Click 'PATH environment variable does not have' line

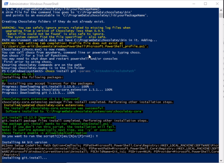tap(79, 40)
